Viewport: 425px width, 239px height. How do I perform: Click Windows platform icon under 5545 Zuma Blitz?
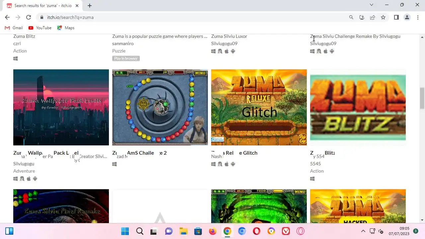(x=312, y=179)
